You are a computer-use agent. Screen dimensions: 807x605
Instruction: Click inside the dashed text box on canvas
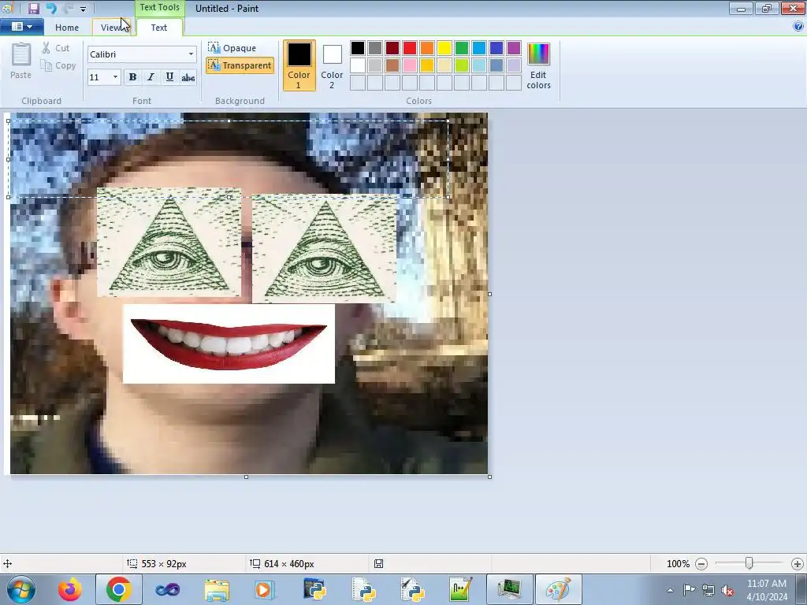(229, 159)
